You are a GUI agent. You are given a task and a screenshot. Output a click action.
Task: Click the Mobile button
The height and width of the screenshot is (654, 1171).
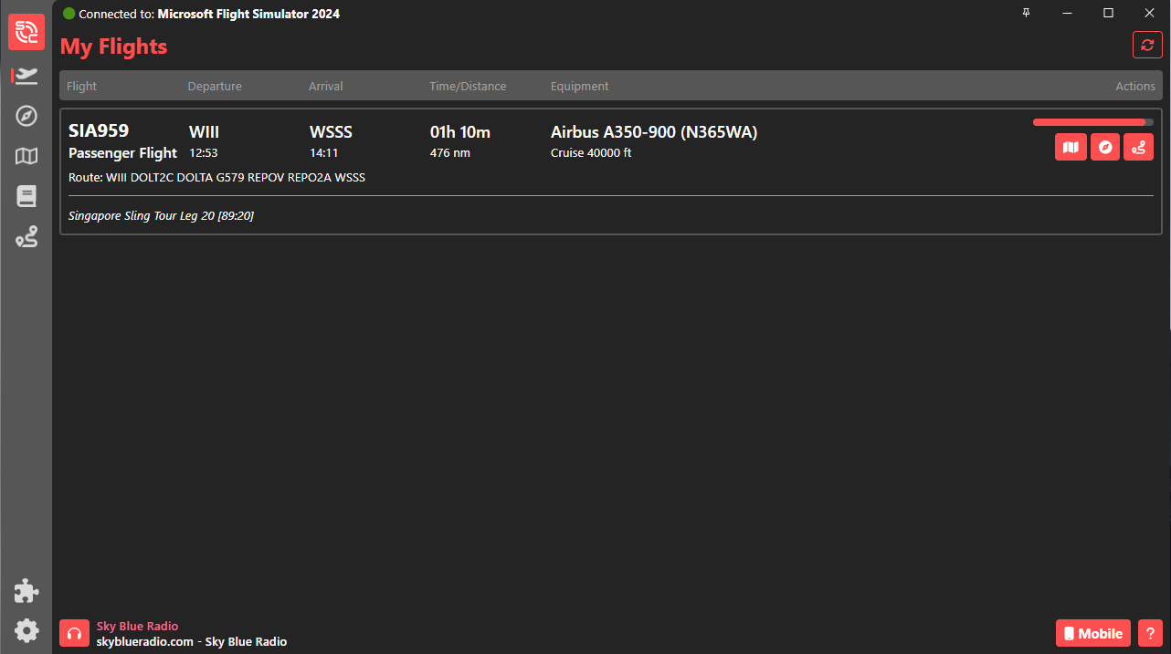point(1093,634)
